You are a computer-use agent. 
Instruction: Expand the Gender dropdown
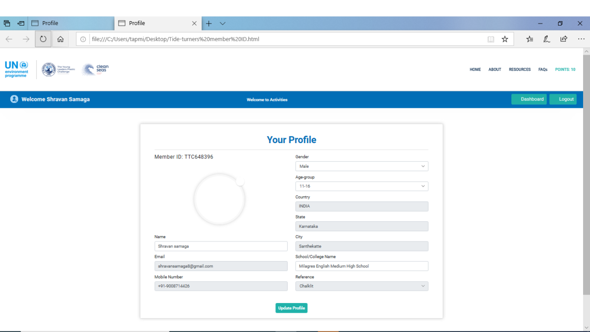pyautogui.click(x=361, y=166)
